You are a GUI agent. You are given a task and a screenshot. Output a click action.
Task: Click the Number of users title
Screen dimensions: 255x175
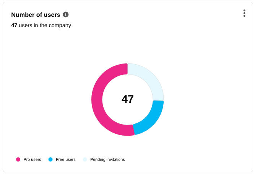[36, 15]
